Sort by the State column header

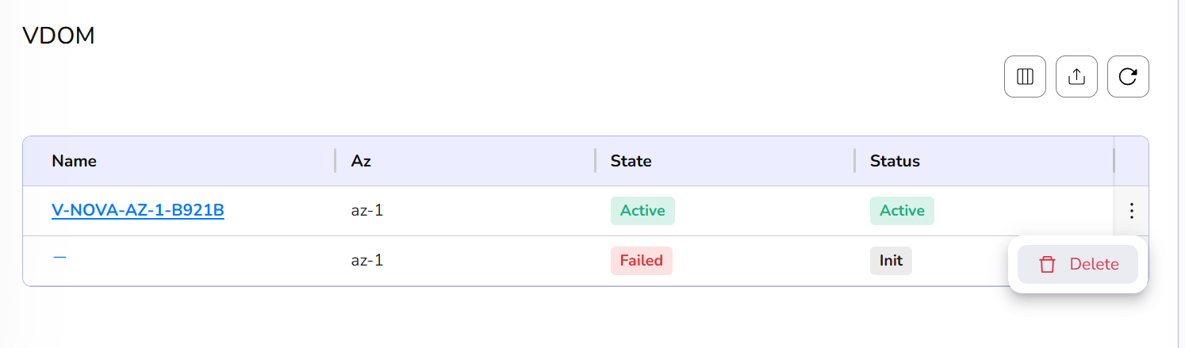[x=631, y=161]
